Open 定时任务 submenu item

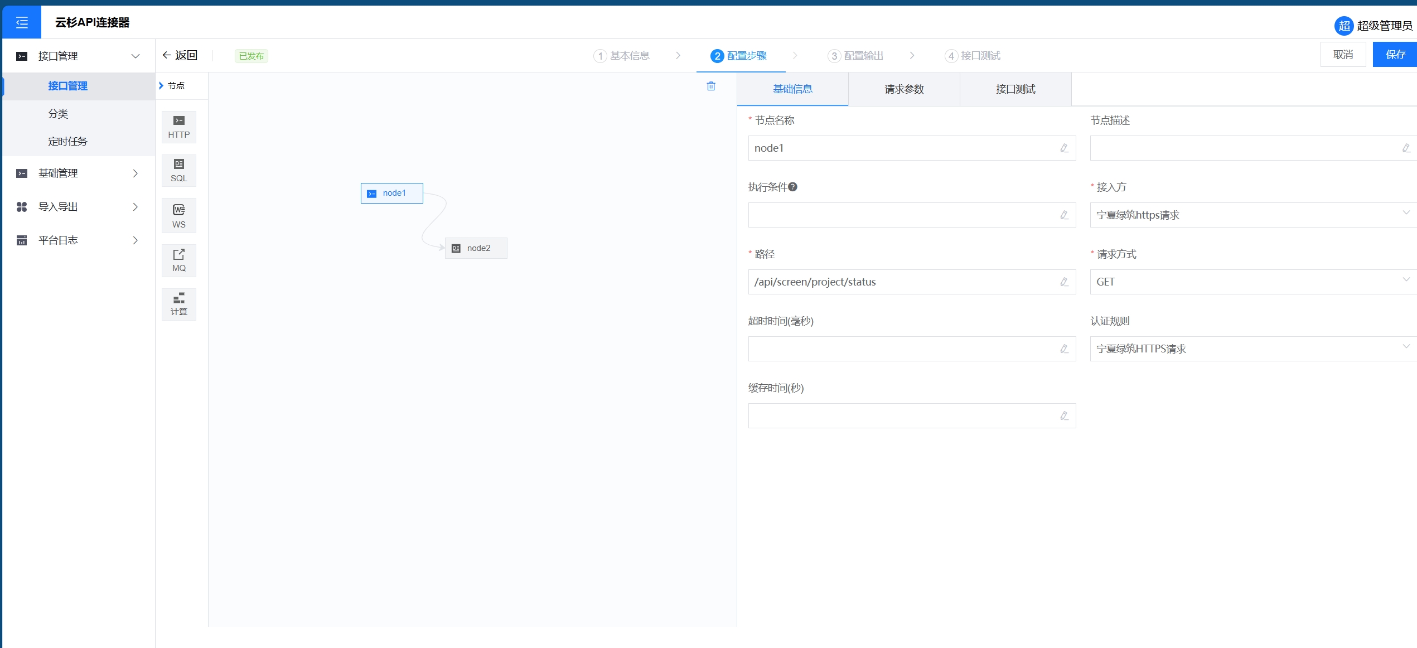(x=79, y=142)
